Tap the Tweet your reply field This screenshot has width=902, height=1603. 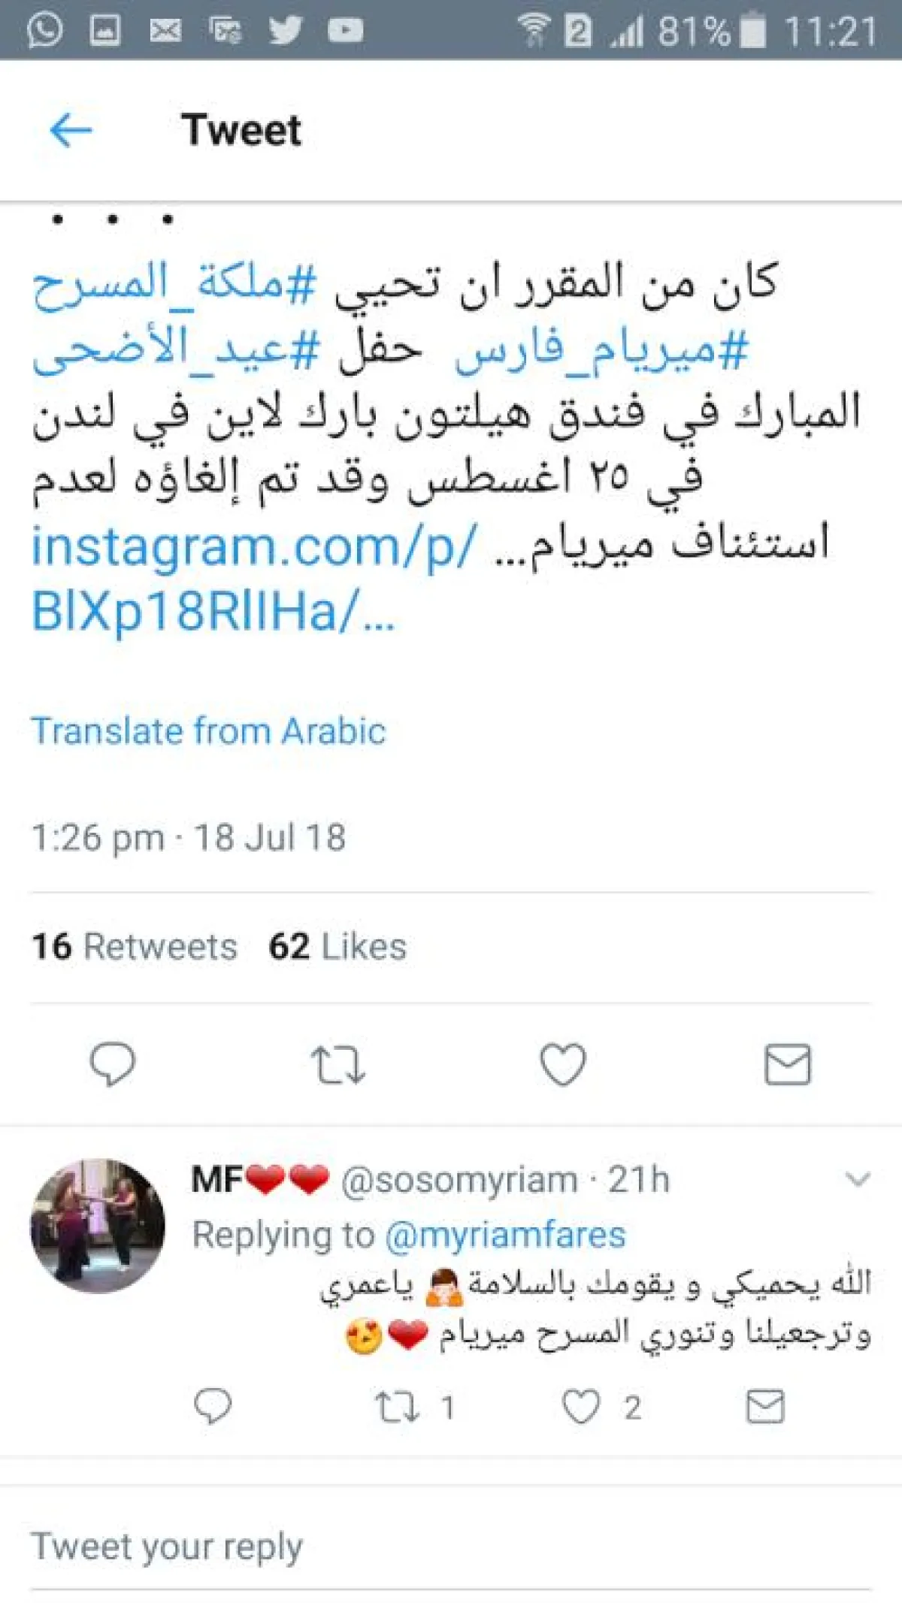coord(451,1547)
